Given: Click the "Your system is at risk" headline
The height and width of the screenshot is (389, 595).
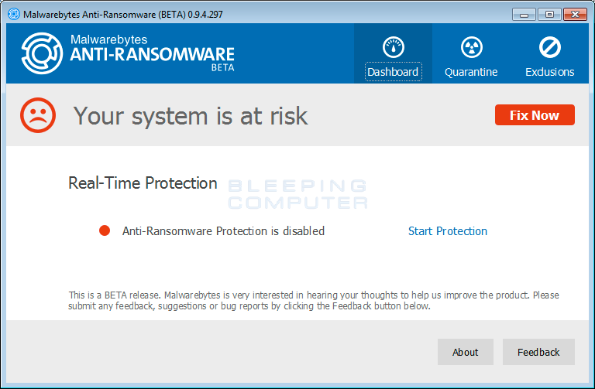Looking at the screenshot, I should tap(191, 116).
